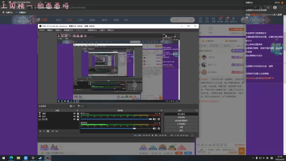Adjust the desktop audio volume slider
Screen dimensions: 286x161
[x=116, y=128]
